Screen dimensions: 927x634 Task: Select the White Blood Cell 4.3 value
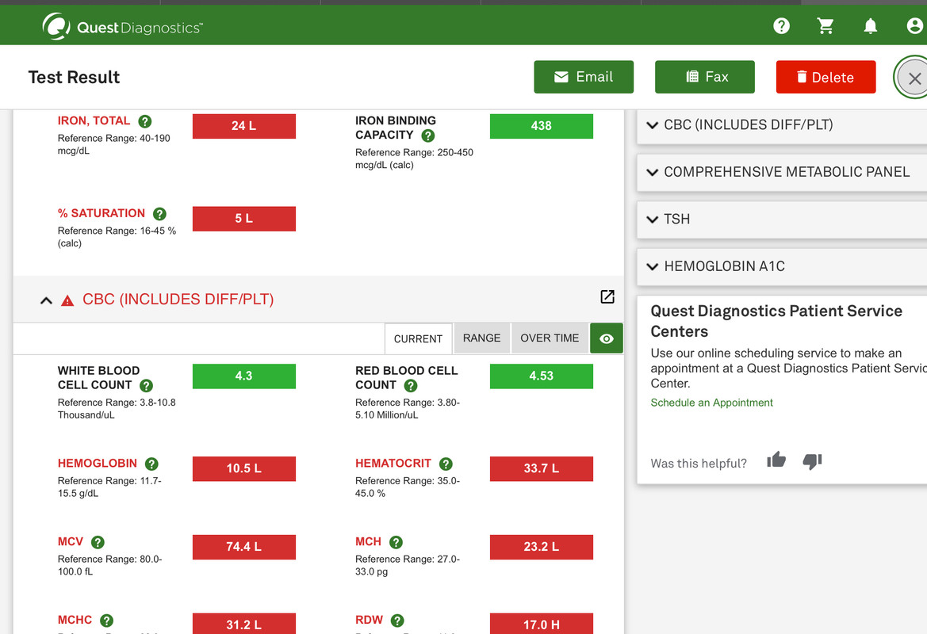point(244,376)
